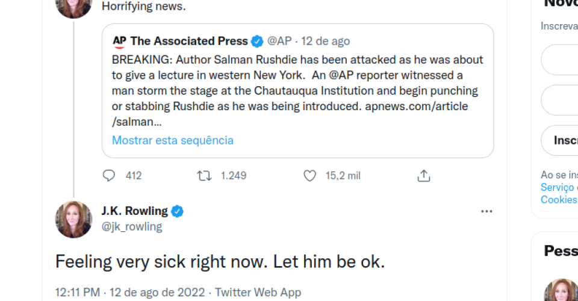
Task: Open J.K. Rowling's profile photo
Action: 73,219
